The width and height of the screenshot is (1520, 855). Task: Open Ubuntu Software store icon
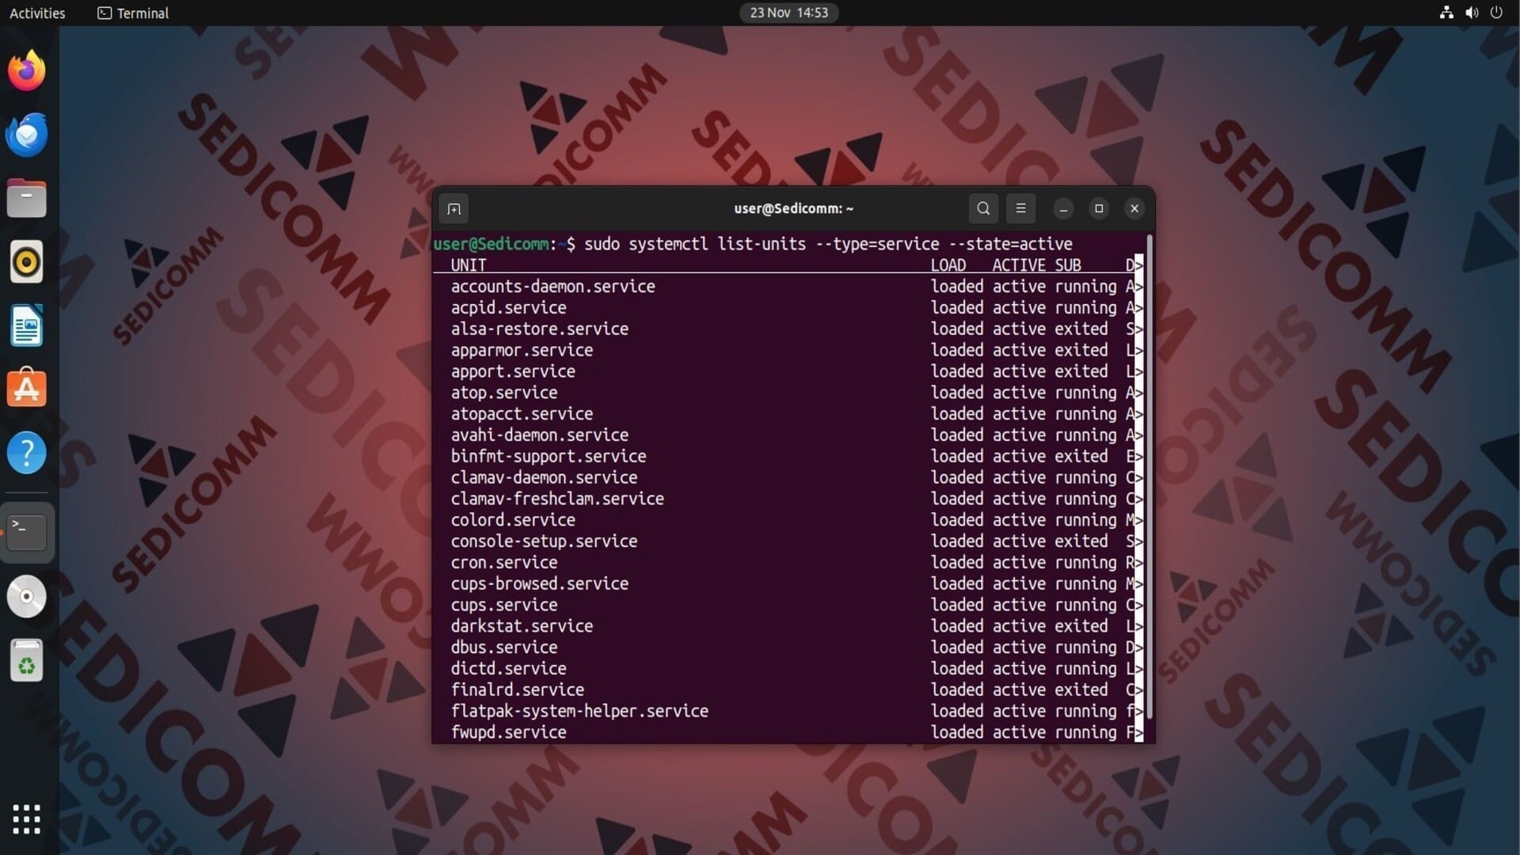(27, 389)
